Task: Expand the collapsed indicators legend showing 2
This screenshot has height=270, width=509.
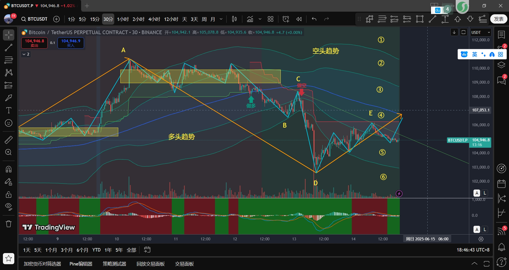Action: pyautogui.click(x=26, y=54)
